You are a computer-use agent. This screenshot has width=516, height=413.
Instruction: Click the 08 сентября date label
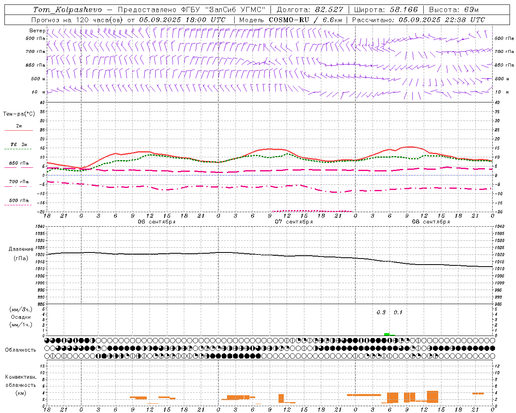coord(431,222)
